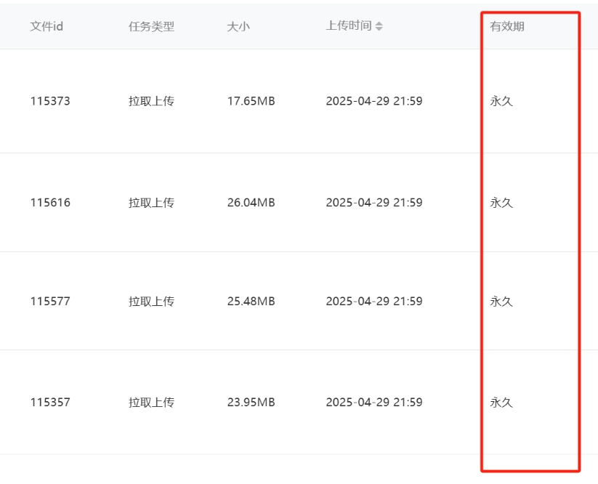The image size is (598, 484).
Task: Click 拉取上传 in the 115373 row
Action: coord(151,101)
